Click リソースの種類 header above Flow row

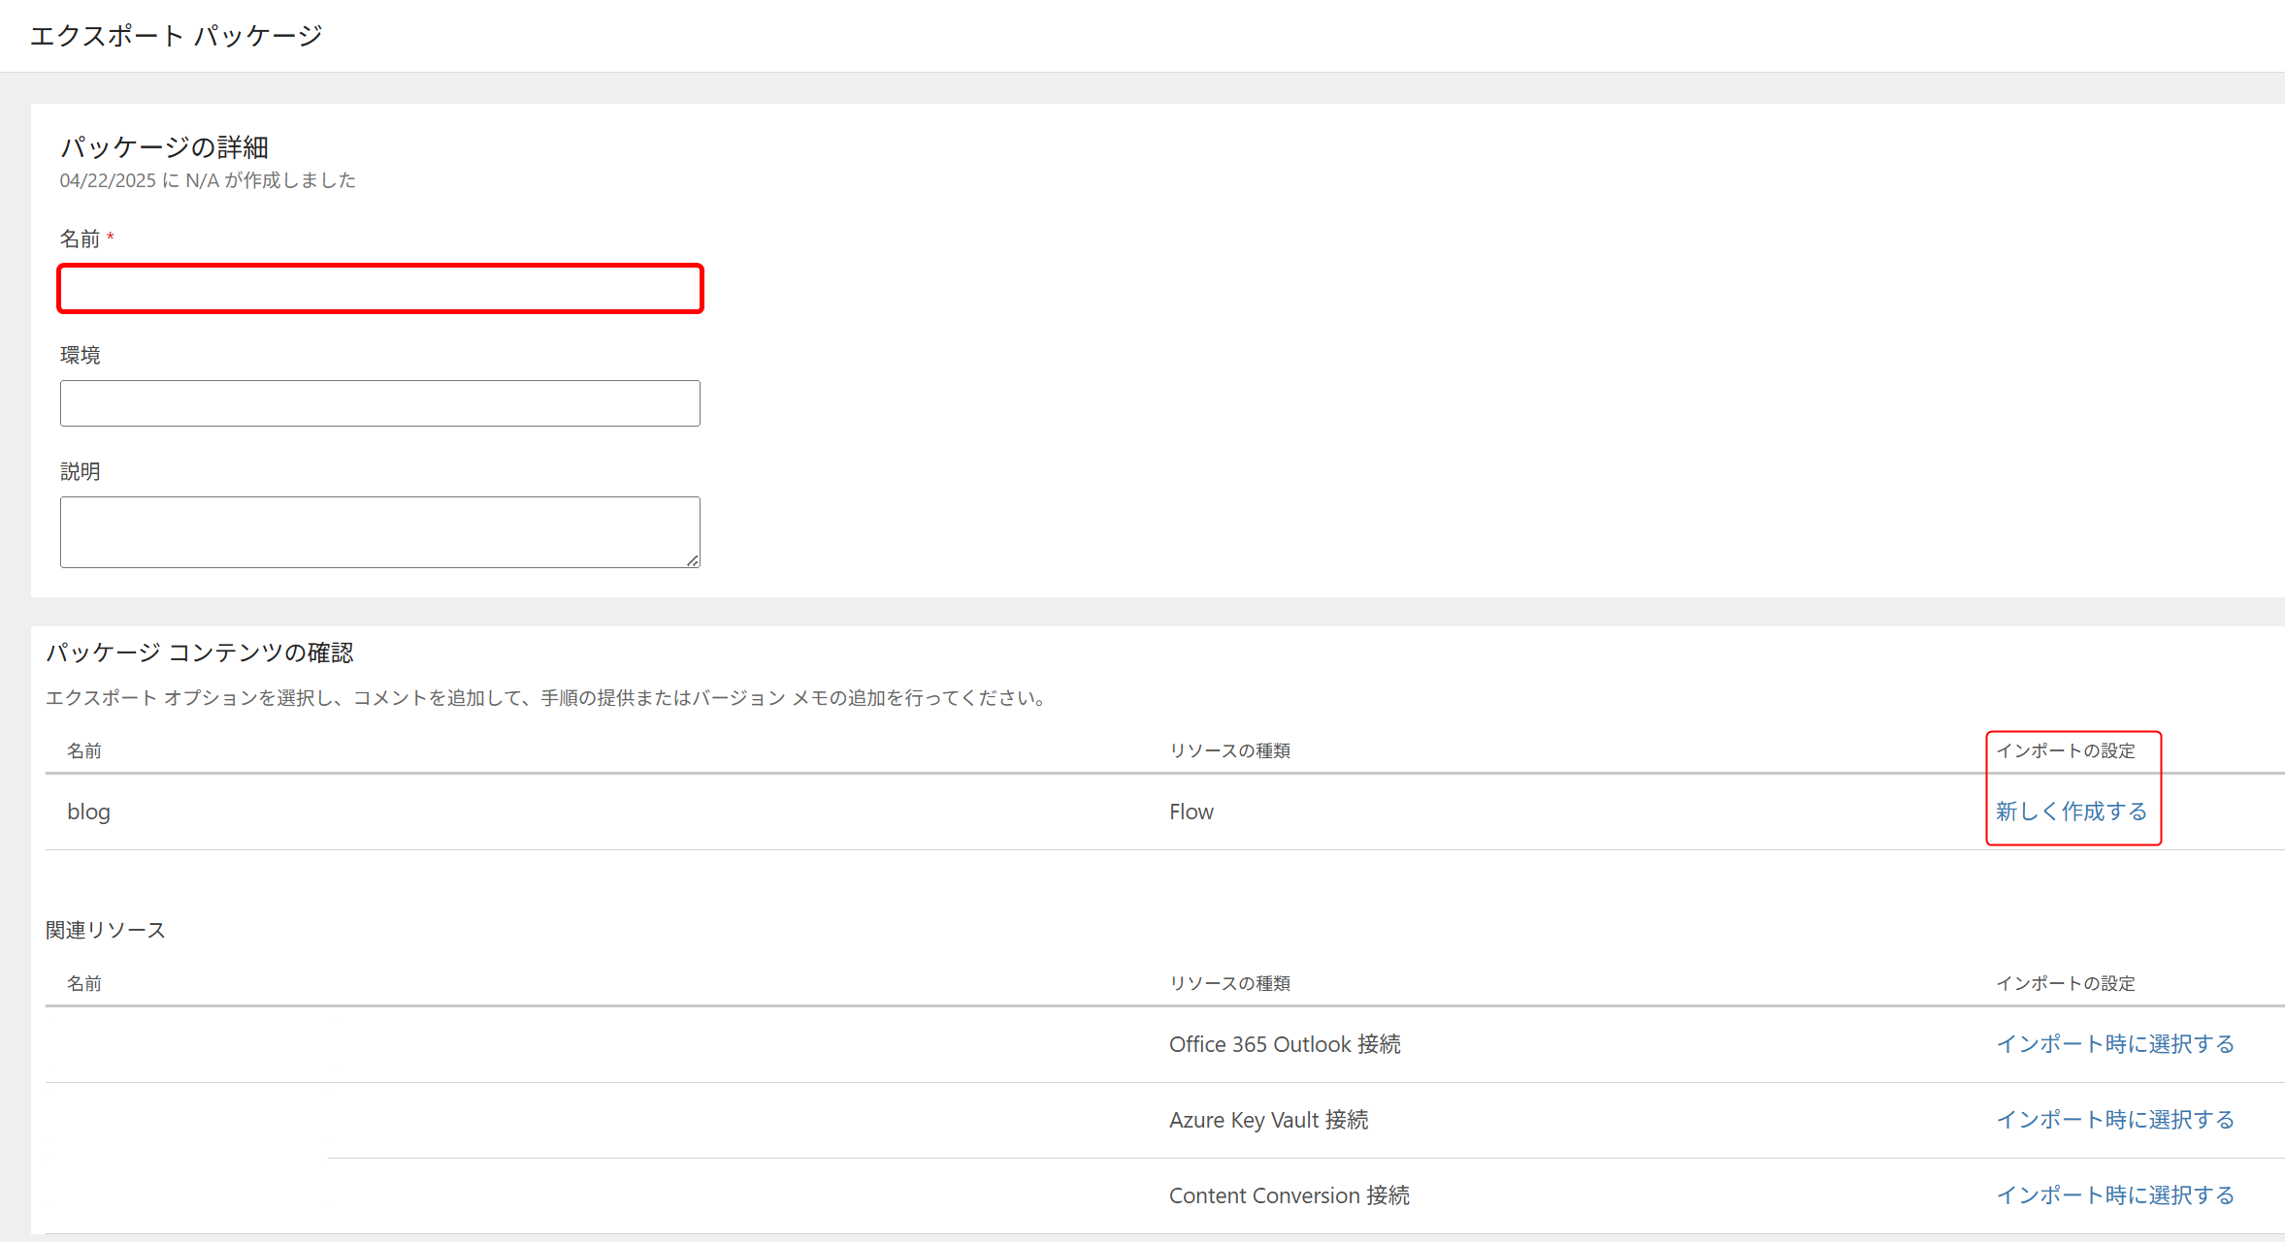[x=1229, y=750]
